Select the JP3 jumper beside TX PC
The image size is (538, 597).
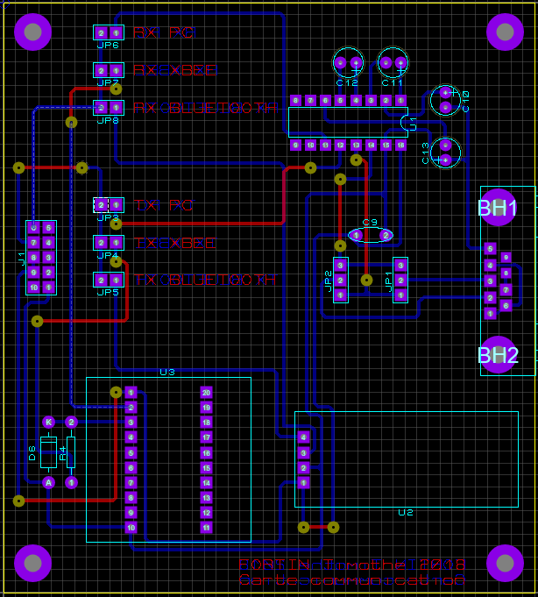click(109, 205)
